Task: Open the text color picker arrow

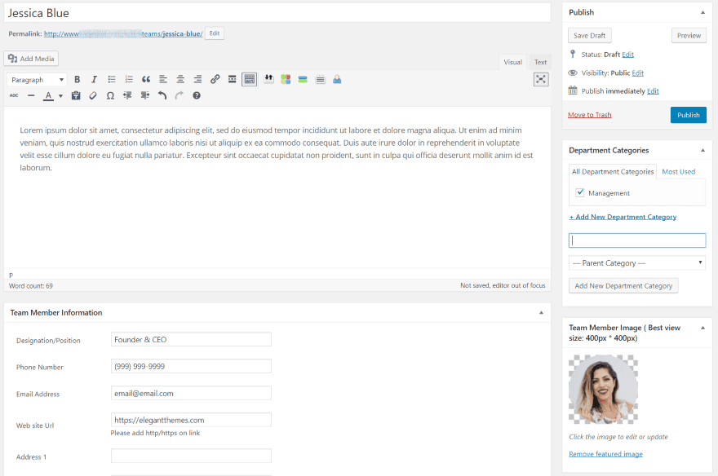Action: coord(60,96)
